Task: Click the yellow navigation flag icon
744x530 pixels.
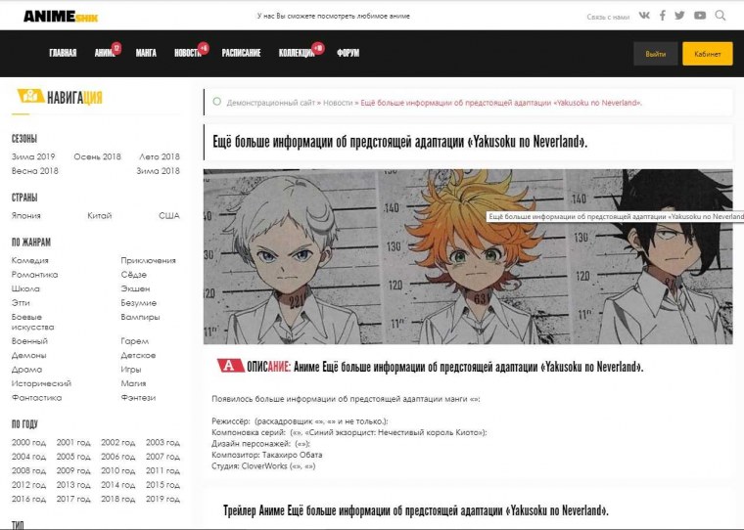Action: click(x=29, y=97)
